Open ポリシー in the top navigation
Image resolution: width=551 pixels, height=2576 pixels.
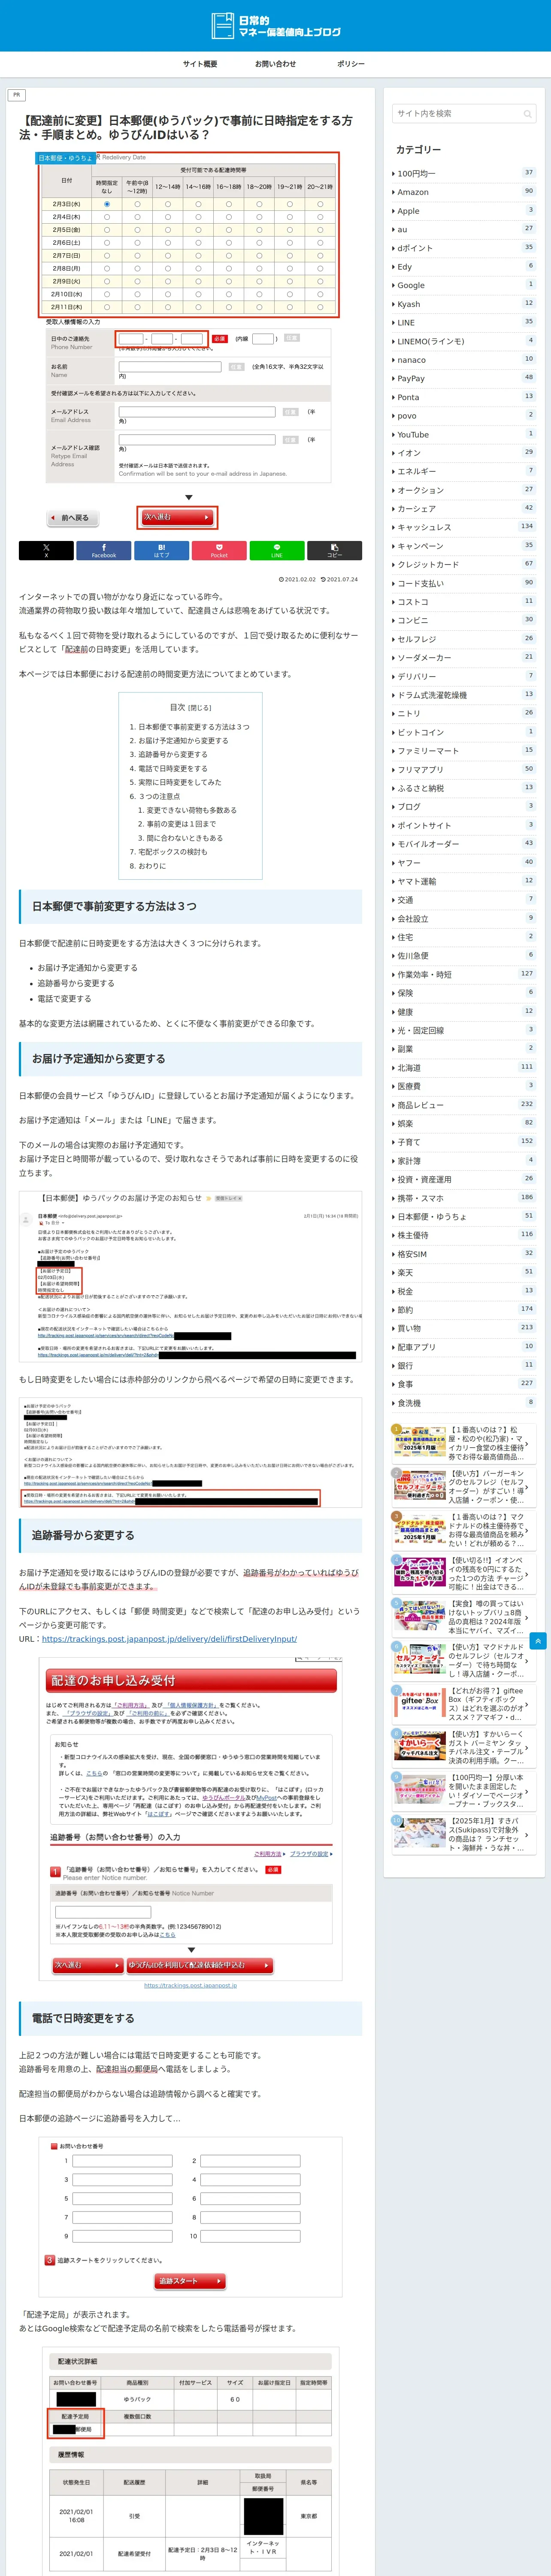351,64
